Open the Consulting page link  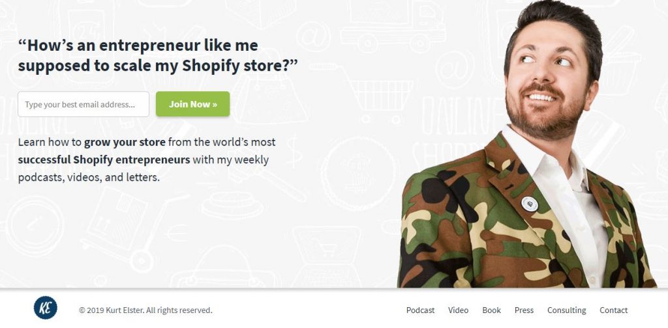[566, 310]
